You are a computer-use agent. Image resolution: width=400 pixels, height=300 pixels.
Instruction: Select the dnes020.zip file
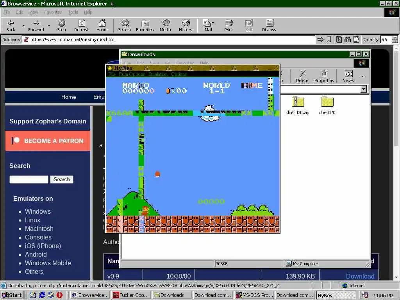click(x=298, y=105)
